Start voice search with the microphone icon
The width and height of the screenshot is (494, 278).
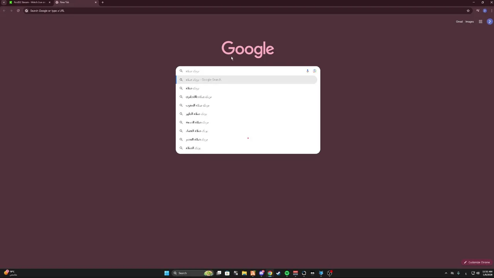tap(308, 71)
